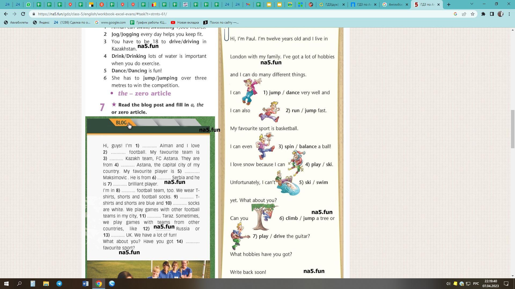Close the active ГДЗ по tab
Image resolution: width=515 pixels, height=289 pixels.
(x=439, y=5)
